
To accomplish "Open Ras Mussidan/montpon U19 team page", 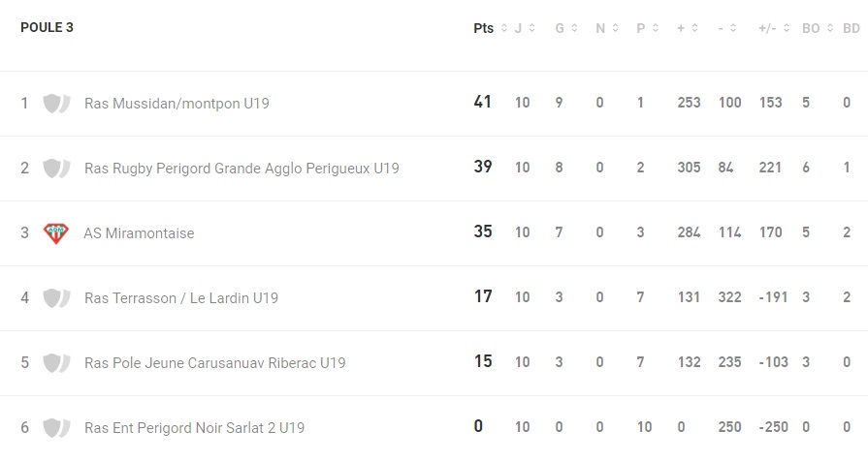I will pos(177,104).
